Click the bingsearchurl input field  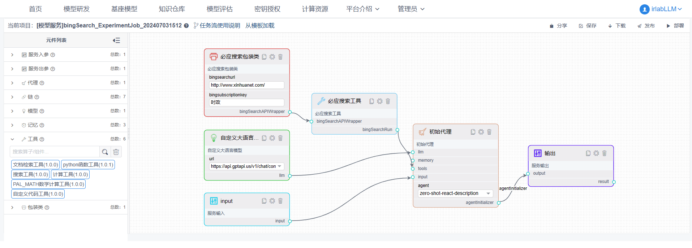246,85
